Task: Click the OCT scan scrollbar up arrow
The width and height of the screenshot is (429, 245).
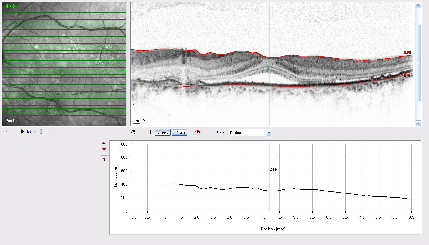Action: click(418, 5)
